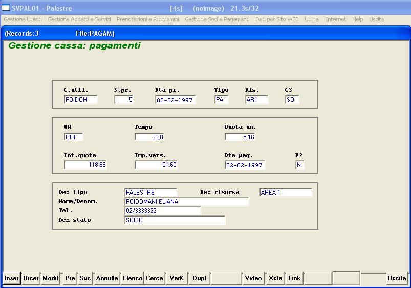Screen dimensions: 411x288
Task: Click the 'File:PAGAM)' text in header
Action: click(x=95, y=34)
